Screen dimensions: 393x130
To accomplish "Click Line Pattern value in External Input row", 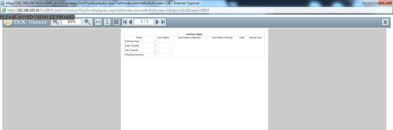I will [156, 41].
